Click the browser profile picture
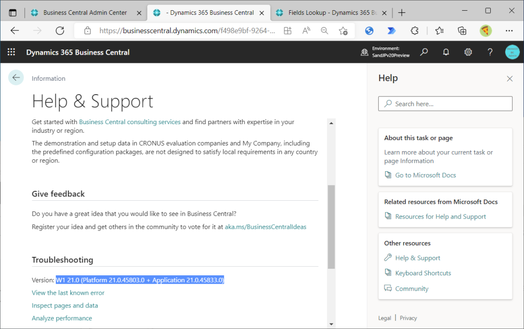Viewport: 524px width, 329px height. [486, 31]
